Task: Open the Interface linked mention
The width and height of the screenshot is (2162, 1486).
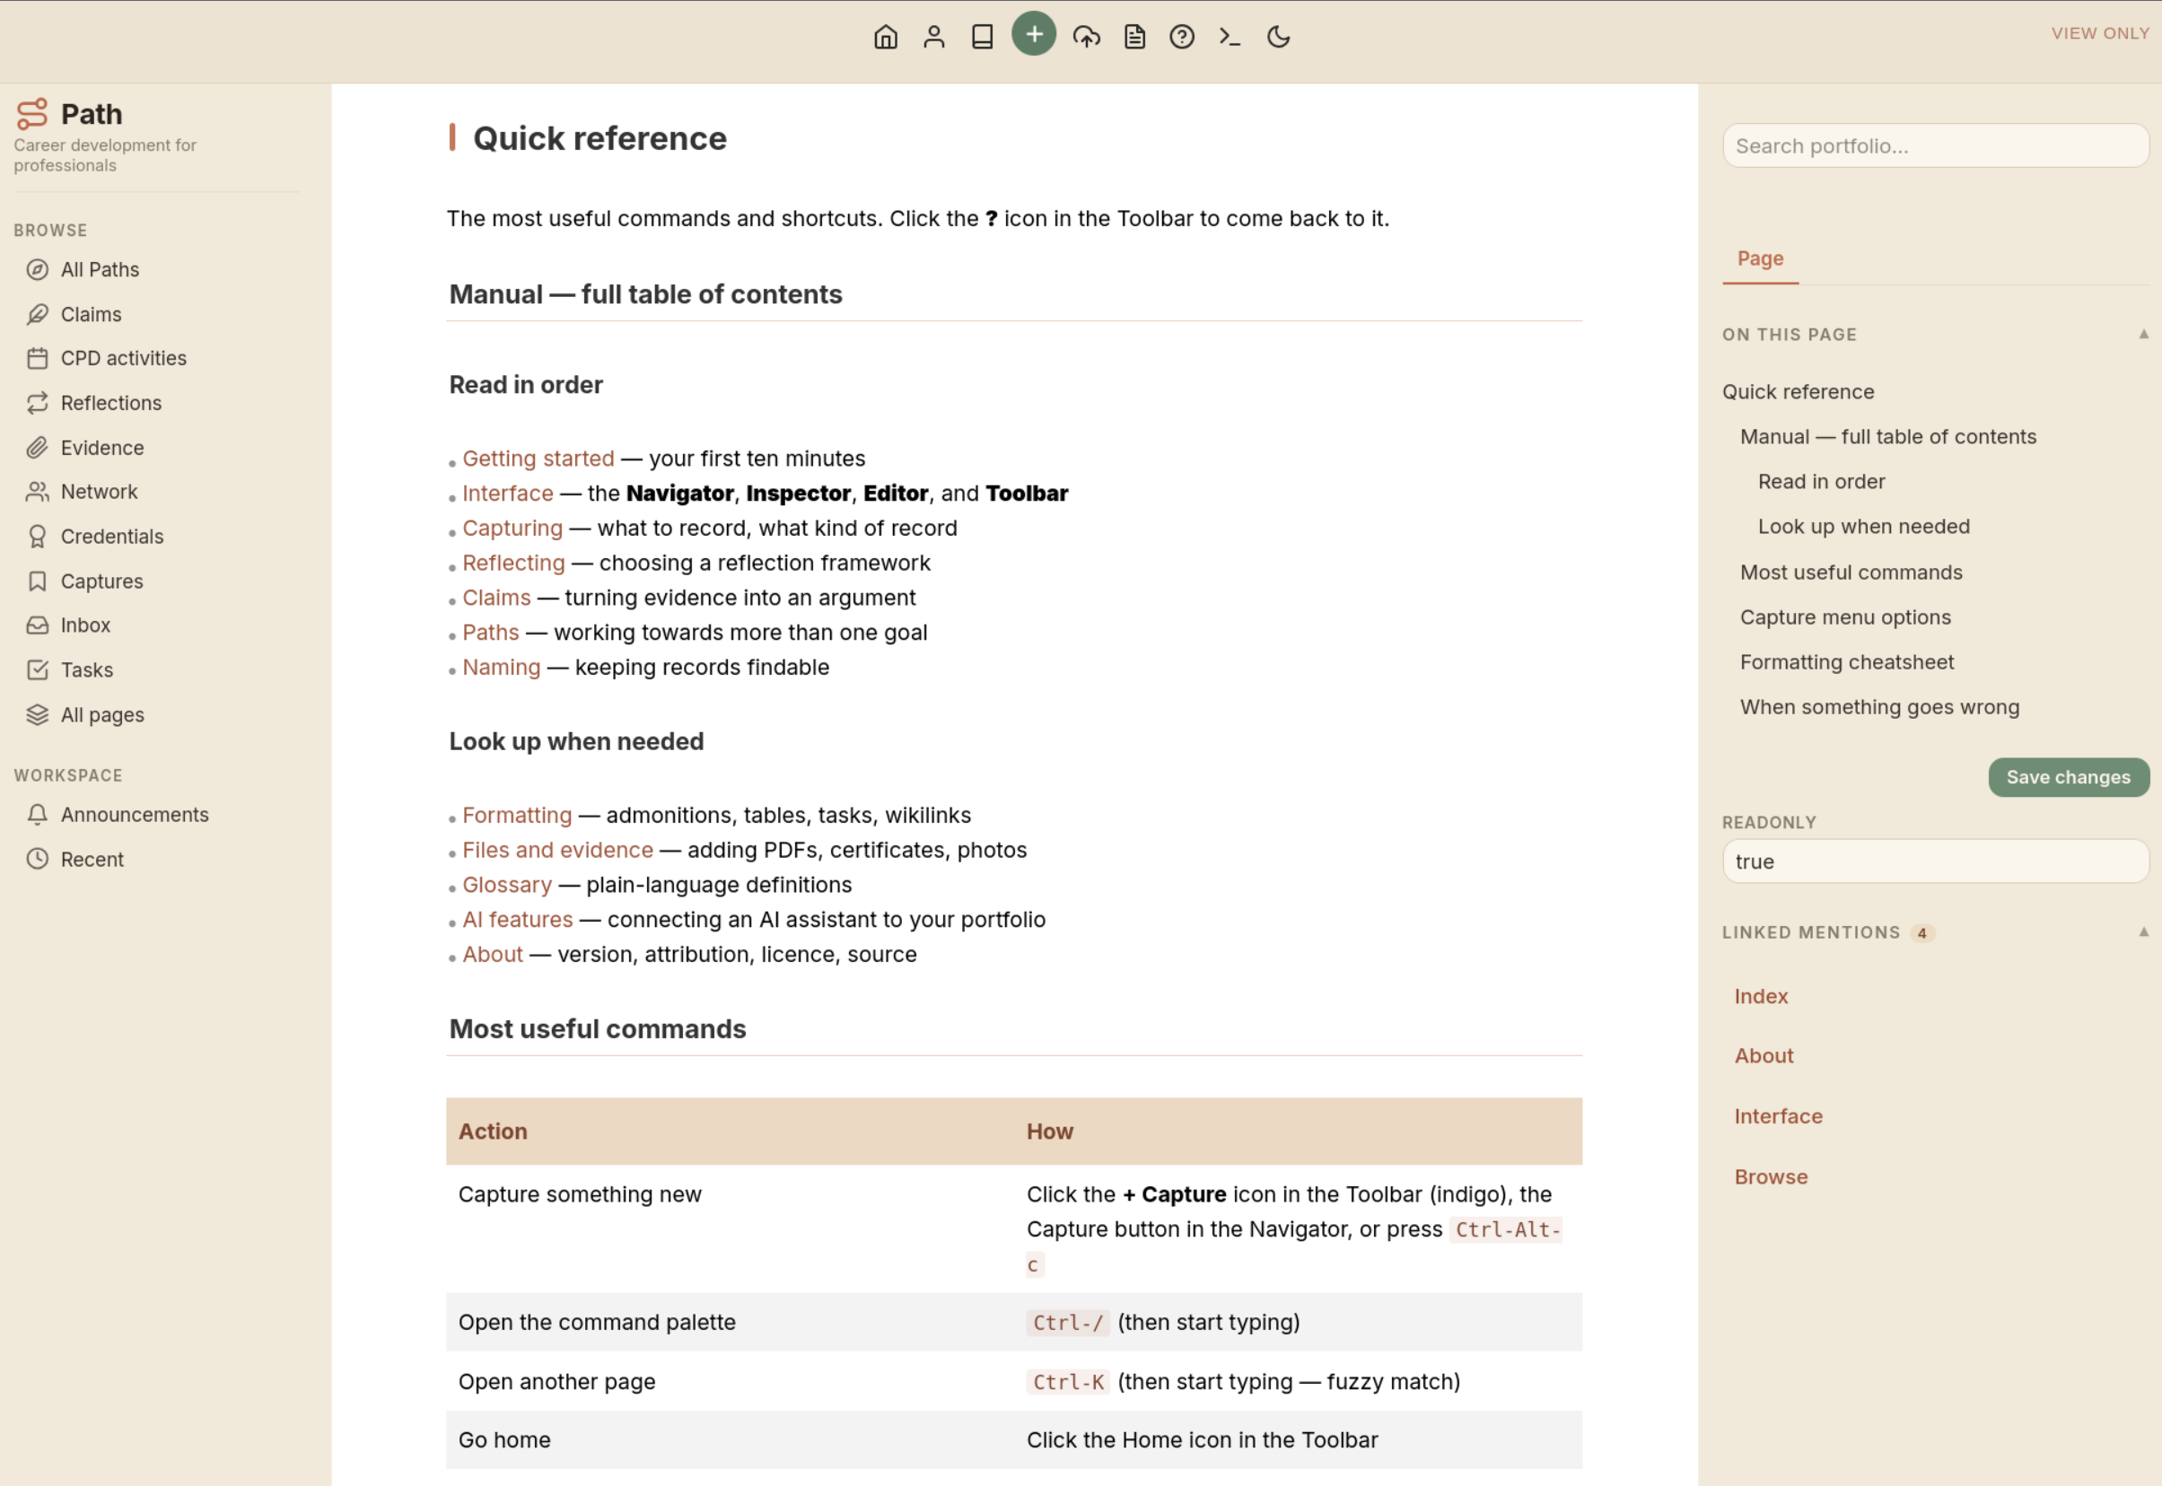Action: pyautogui.click(x=1779, y=1116)
